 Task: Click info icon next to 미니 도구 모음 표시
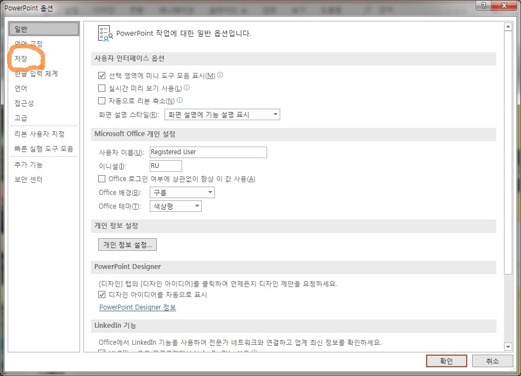pyautogui.click(x=220, y=75)
